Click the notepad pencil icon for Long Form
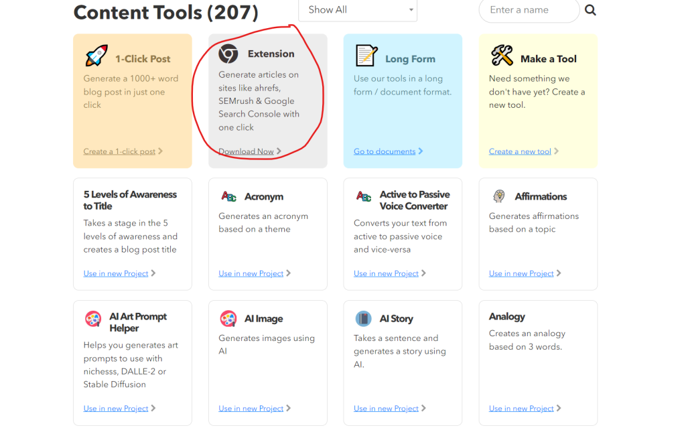Screen dimensions: 686x434 point(366,56)
